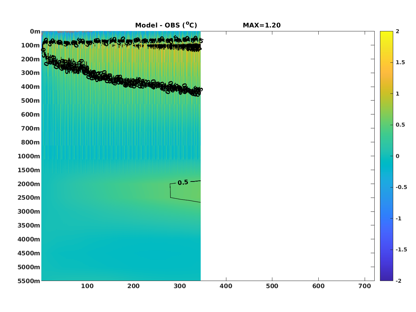Click the x-axis tick label '600'
The width and height of the screenshot is (416, 312).
point(318,286)
